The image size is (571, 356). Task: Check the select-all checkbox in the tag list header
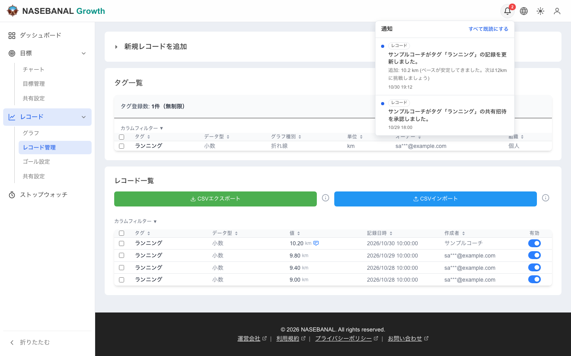(x=122, y=137)
